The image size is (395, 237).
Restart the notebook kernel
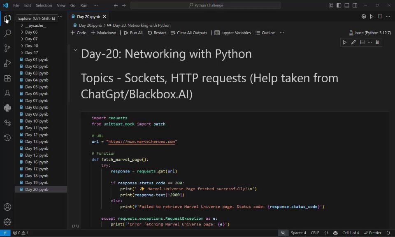pos(157,33)
